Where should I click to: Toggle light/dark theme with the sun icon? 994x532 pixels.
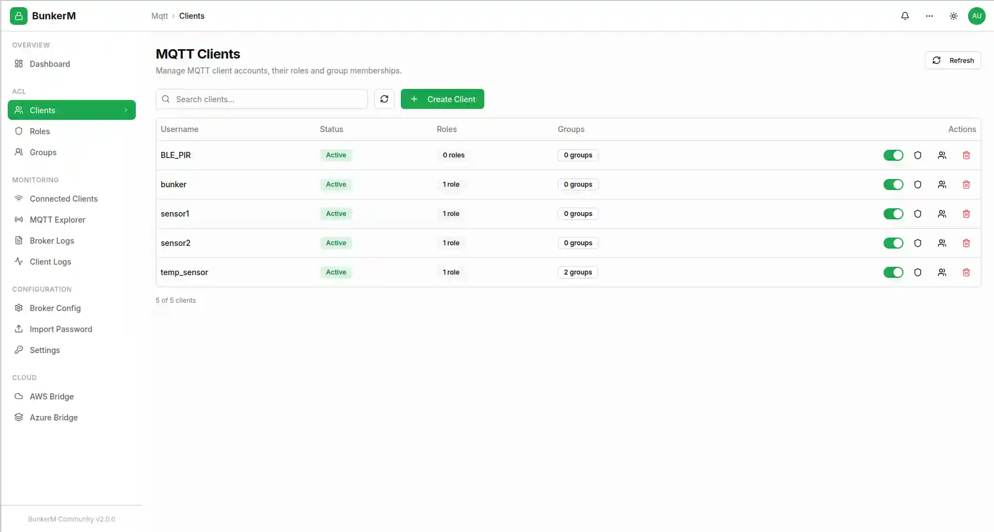pyautogui.click(x=954, y=16)
